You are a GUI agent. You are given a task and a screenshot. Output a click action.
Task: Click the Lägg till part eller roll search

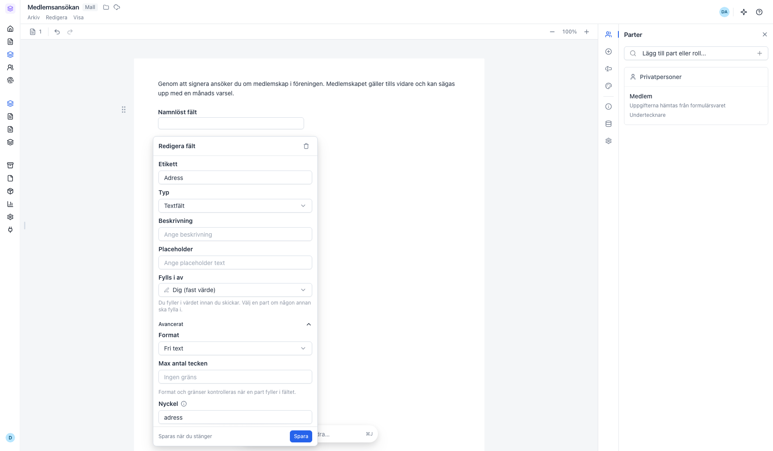(696, 53)
